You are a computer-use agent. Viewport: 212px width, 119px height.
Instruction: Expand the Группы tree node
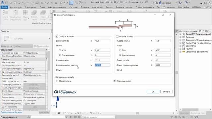(181, 49)
